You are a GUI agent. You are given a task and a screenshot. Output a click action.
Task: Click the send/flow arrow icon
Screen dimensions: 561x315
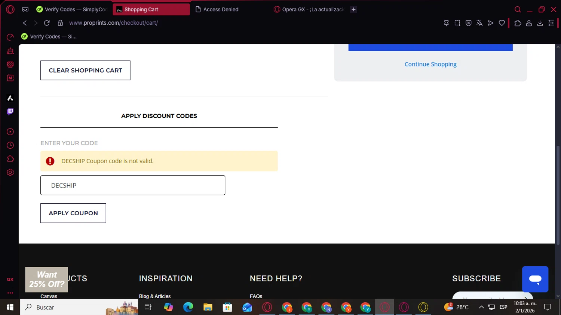click(x=491, y=23)
